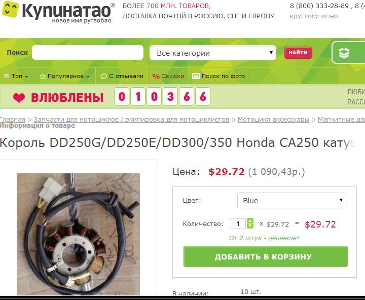The image size is (365, 300).
Task: Follow the Мотоцикл аксессуары breadcrumb link
Action: coord(273,120)
